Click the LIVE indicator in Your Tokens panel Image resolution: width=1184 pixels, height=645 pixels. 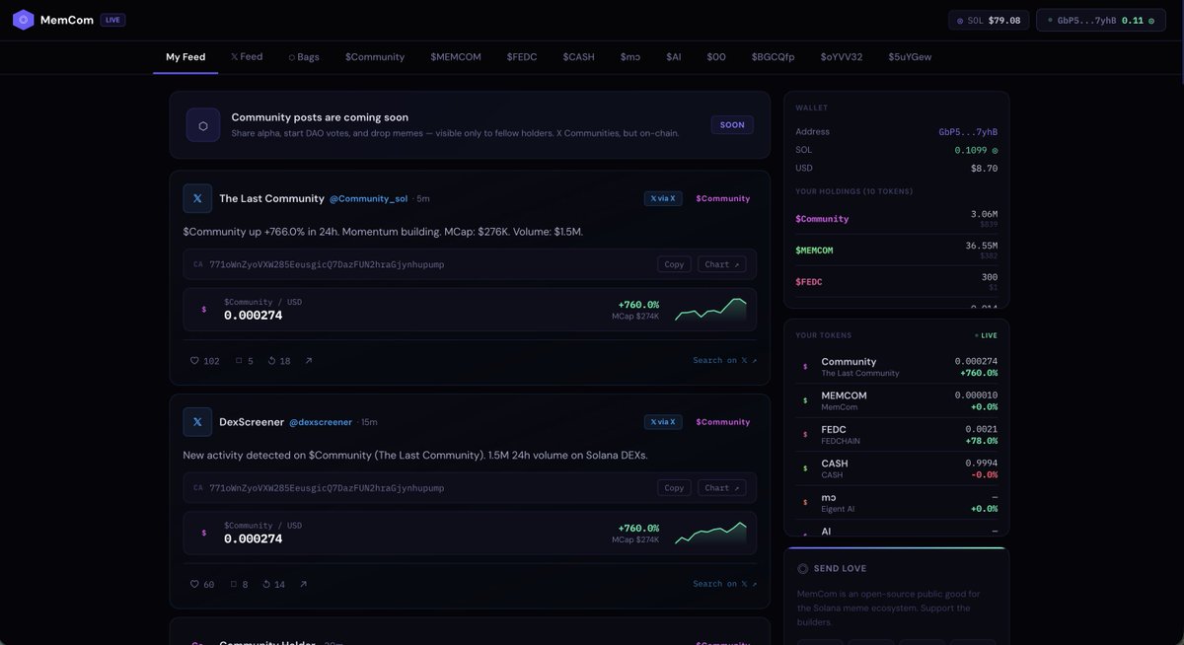pyautogui.click(x=986, y=335)
